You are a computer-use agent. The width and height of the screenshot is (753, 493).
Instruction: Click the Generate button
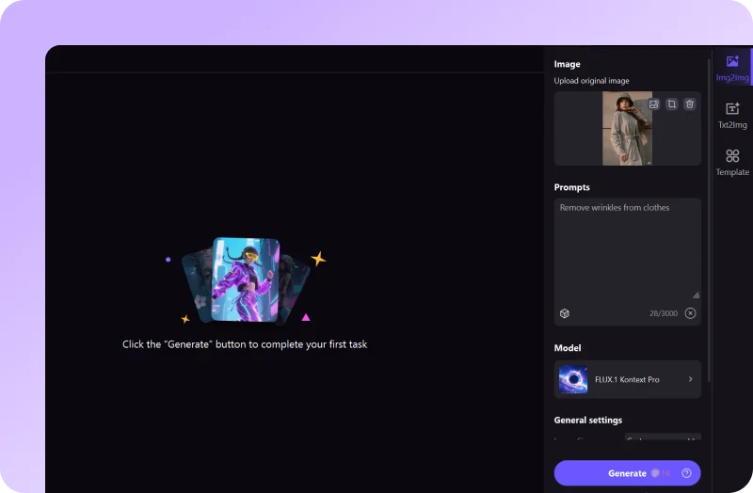pyautogui.click(x=627, y=473)
